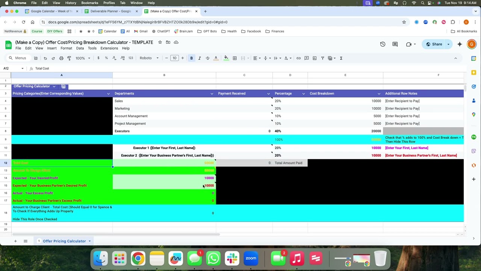Decrease decimal places icon
This screenshot has width=481, height=271.
point(114,58)
